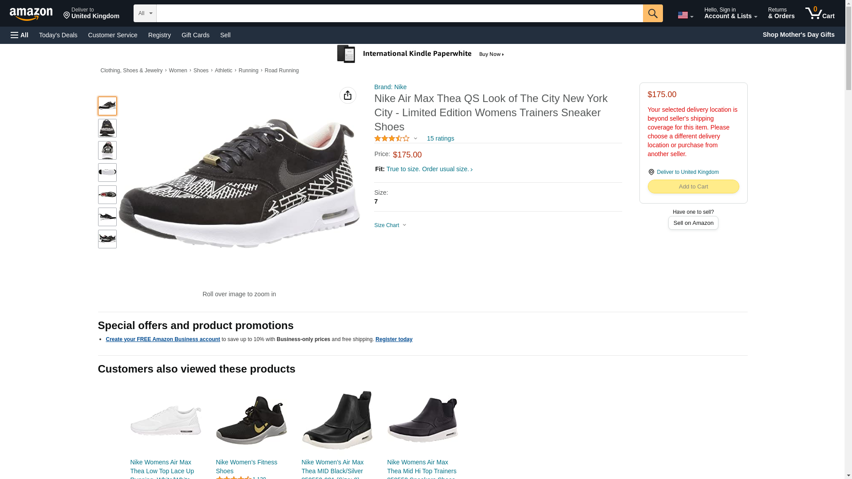Click the search magnifier button
Viewport: 852px width, 479px height.
pos(652,13)
